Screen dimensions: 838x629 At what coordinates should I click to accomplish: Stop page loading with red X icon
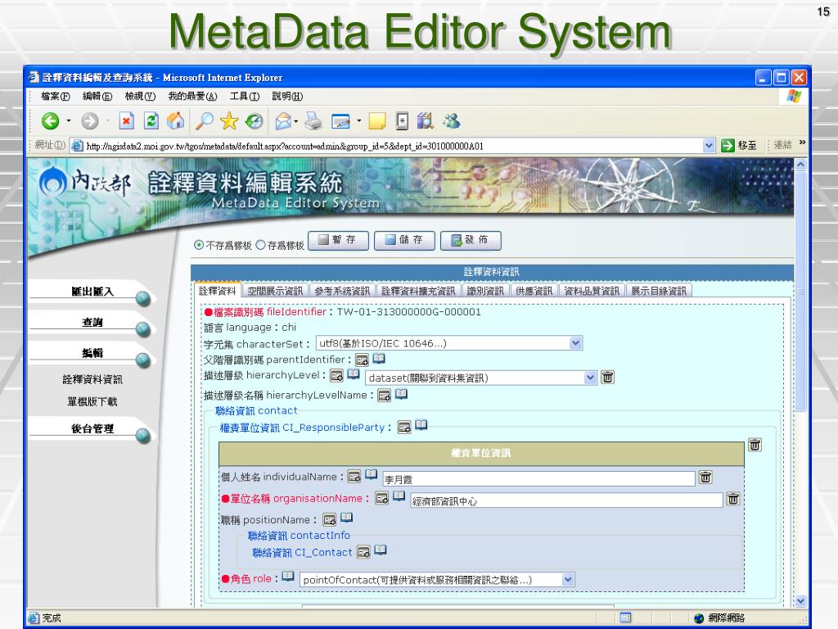click(x=126, y=121)
